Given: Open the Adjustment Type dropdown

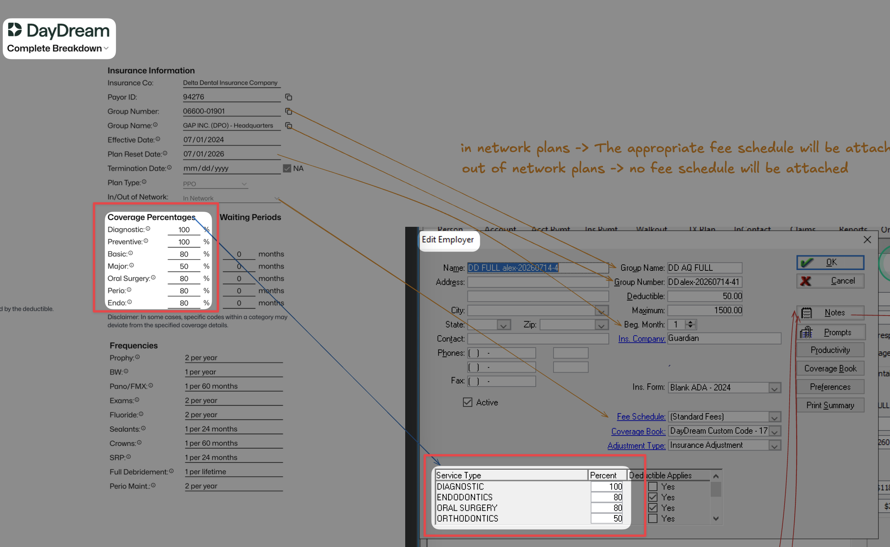Looking at the screenshot, I should pos(775,446).
